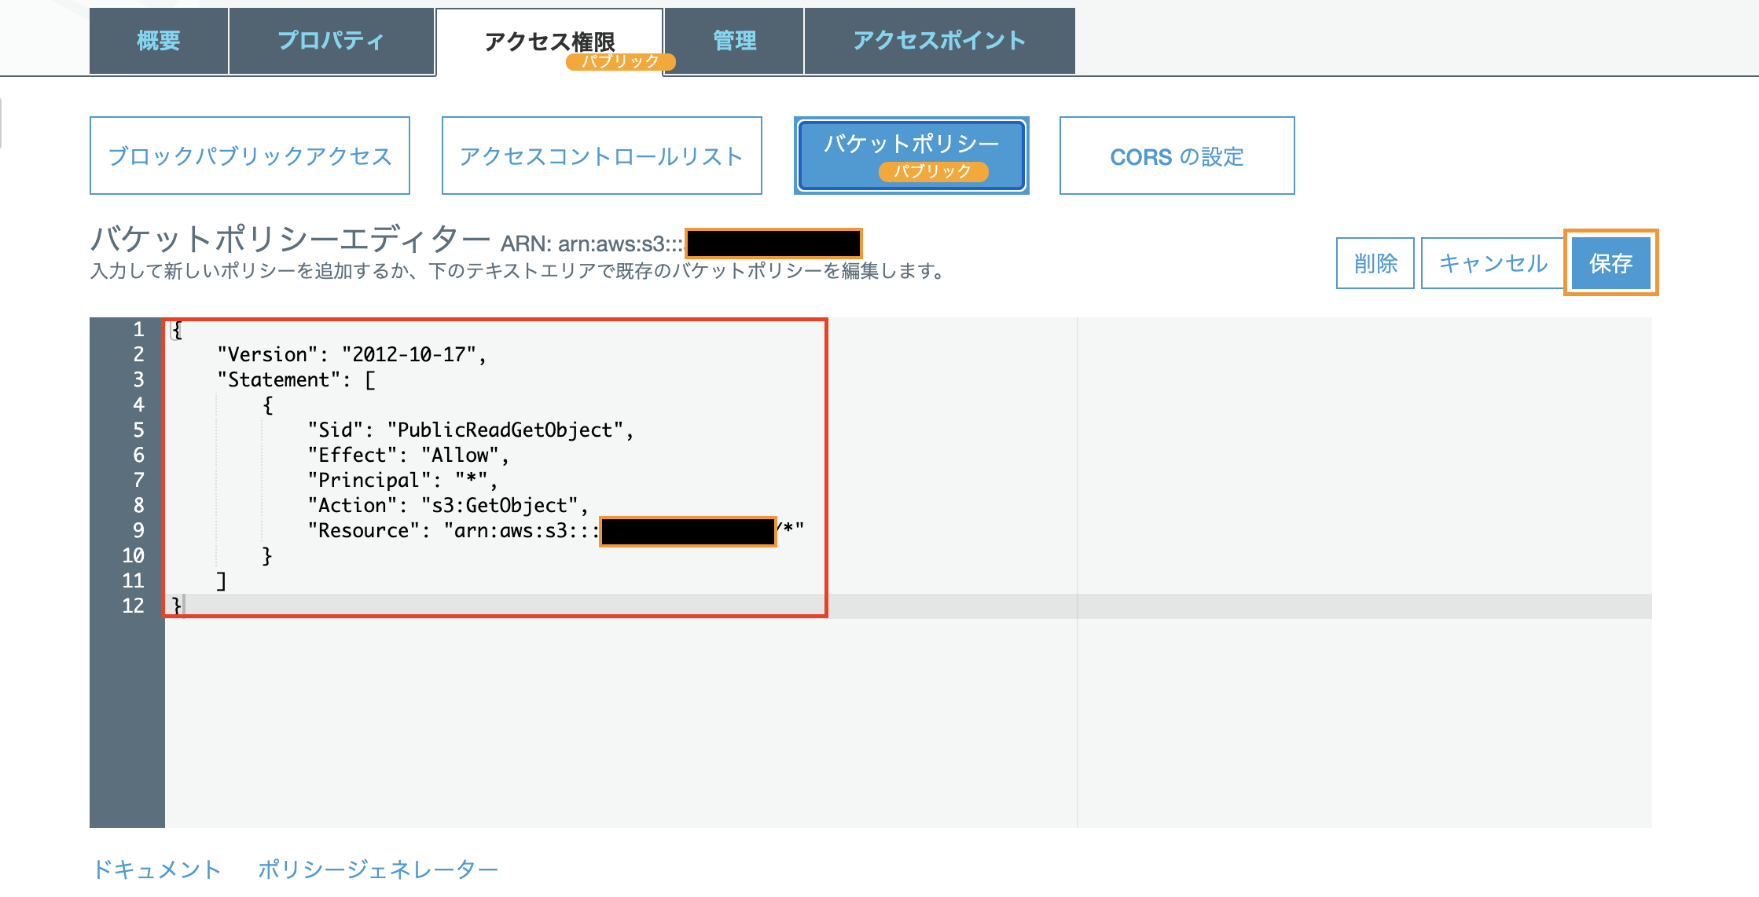The width and height of the screenshot is (1759, 897).
Task: Switch to the 概要 tab
Action: pos(159,41)
